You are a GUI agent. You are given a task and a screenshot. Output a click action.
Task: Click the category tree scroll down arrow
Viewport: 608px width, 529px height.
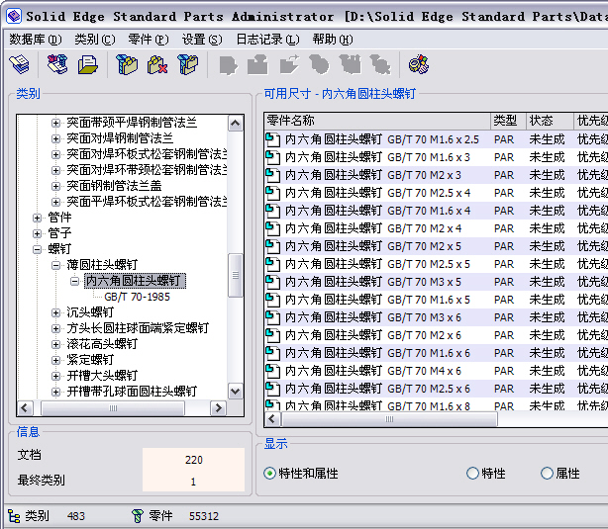click(x=236, y=391)
